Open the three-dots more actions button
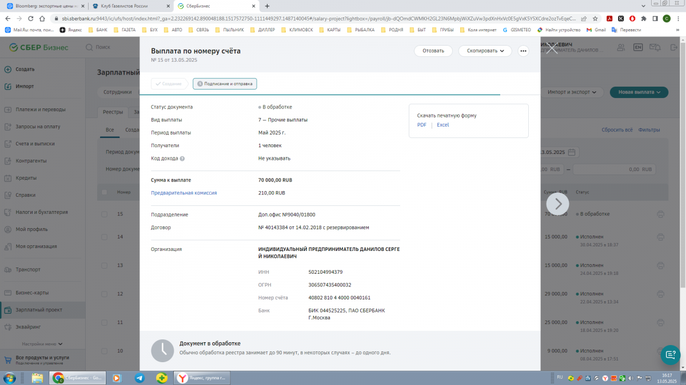The width and height of the screenshot is (686, 385). tap(523, 51)
